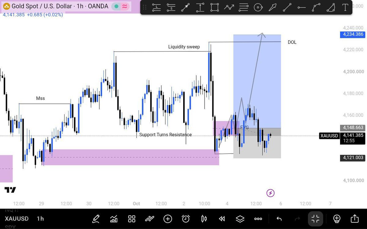The width and height of the screenshot is (367, 229).
Task: Click the 4,100.000 price scale level
Action: pyautogui.click(x=353, y=180)
